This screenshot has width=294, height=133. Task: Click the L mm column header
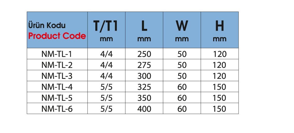144,30
